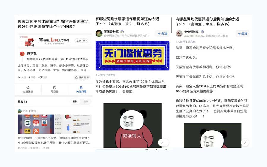Click the 好问题 thumbs-up button
Viewport: 267px width, 167px height.
click(82, 78)
